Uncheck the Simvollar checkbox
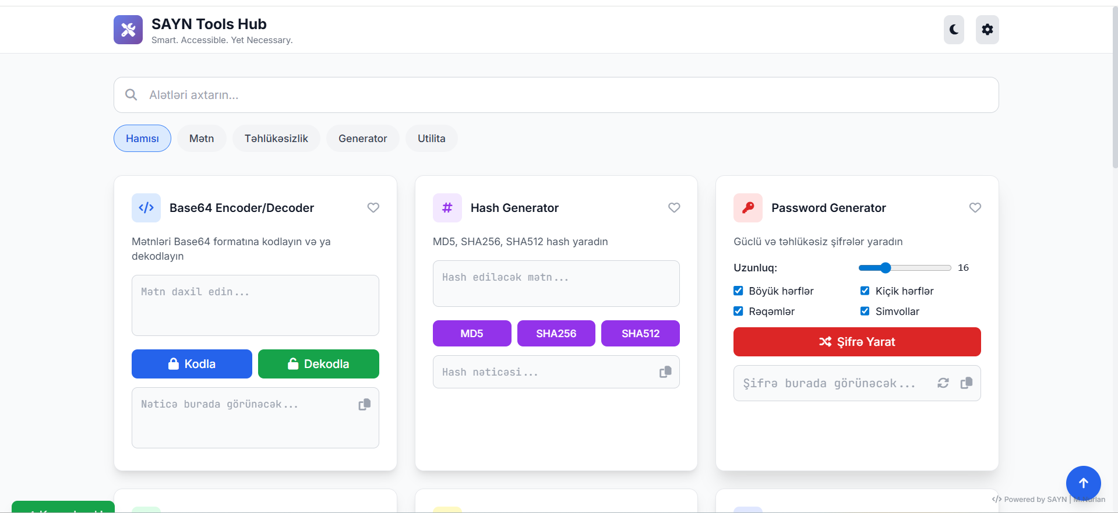 pos(865,312)
